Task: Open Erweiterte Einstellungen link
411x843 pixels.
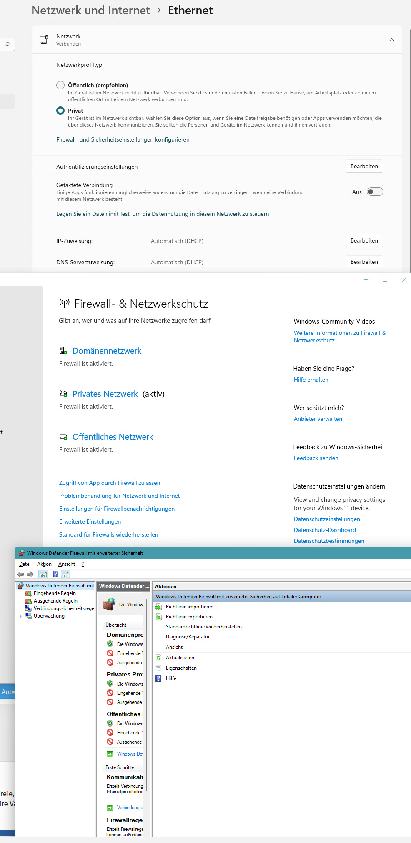Action: [x=90, y=521]
